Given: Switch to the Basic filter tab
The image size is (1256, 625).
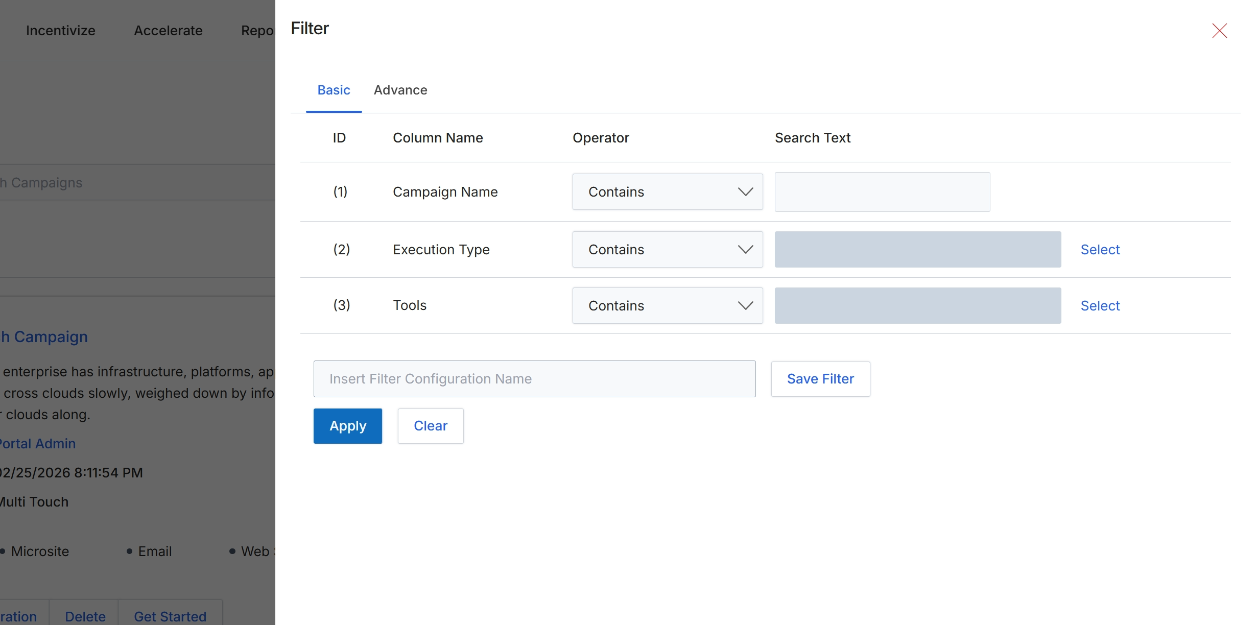Looking at the screenshot, I should coord(334,90).
